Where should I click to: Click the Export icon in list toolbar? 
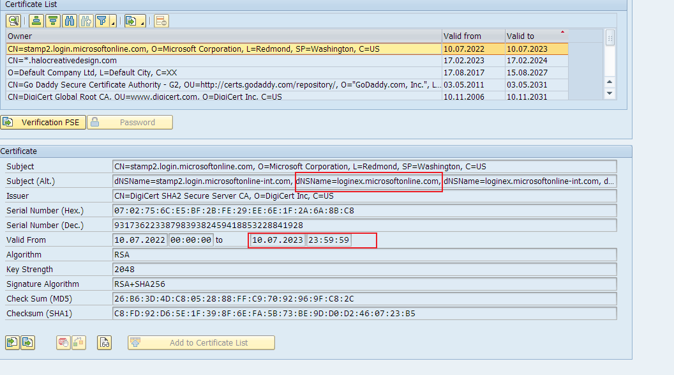[x=131, y=21]
